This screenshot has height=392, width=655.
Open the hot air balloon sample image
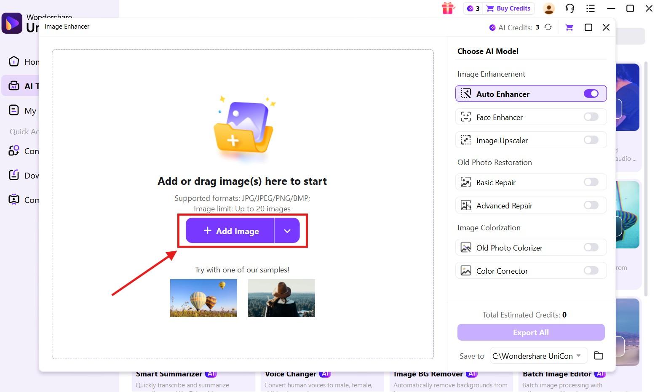click(203, 298)
